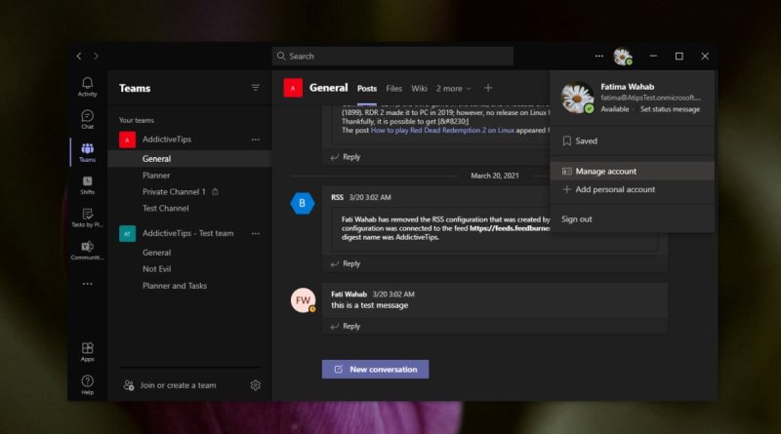The image size is (781, 434).
Task: Switch to the Wiki tab
Action: [x=419, y=89]
